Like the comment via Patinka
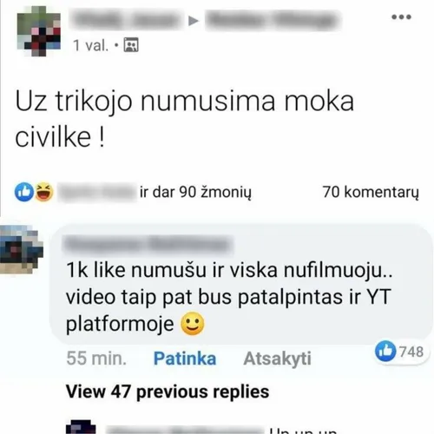434x434 pixels. [185, 358]
